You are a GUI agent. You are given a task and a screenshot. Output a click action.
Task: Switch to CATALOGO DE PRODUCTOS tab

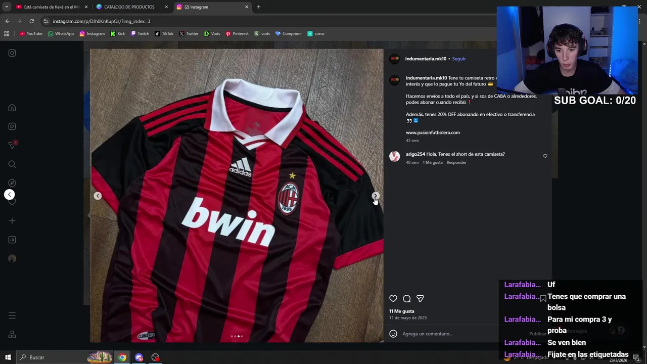coord(132,7)
